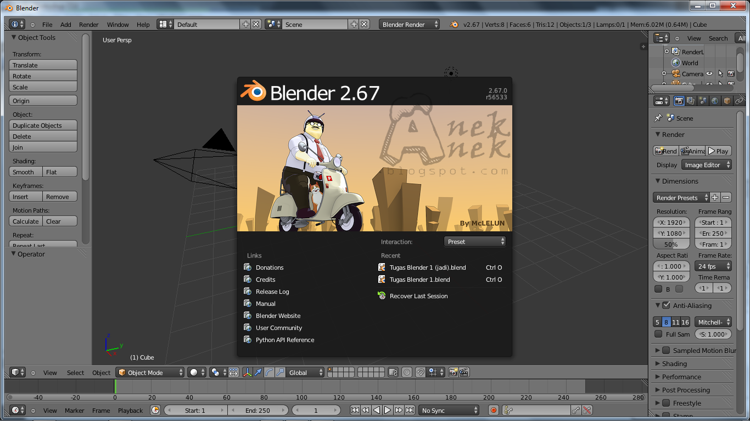Screen dimensions: 750x421
Task: Click the pin icon next to Scene
Action: coord(658,118)
